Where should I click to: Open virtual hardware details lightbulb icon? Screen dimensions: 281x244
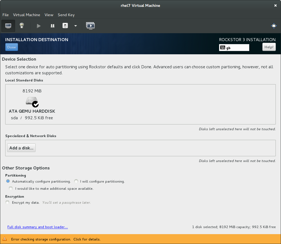click(22, 26)
